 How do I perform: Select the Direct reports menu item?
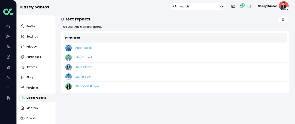37,98
